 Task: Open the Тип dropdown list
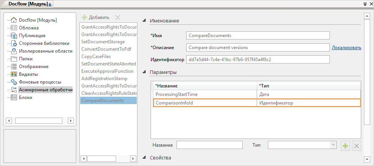pos(333,145)
